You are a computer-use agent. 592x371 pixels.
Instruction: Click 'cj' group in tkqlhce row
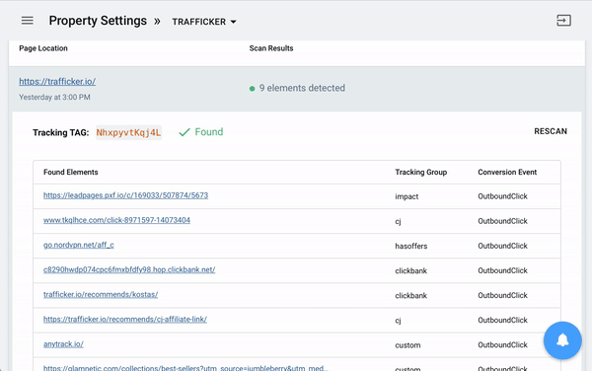tap(398, 221)
